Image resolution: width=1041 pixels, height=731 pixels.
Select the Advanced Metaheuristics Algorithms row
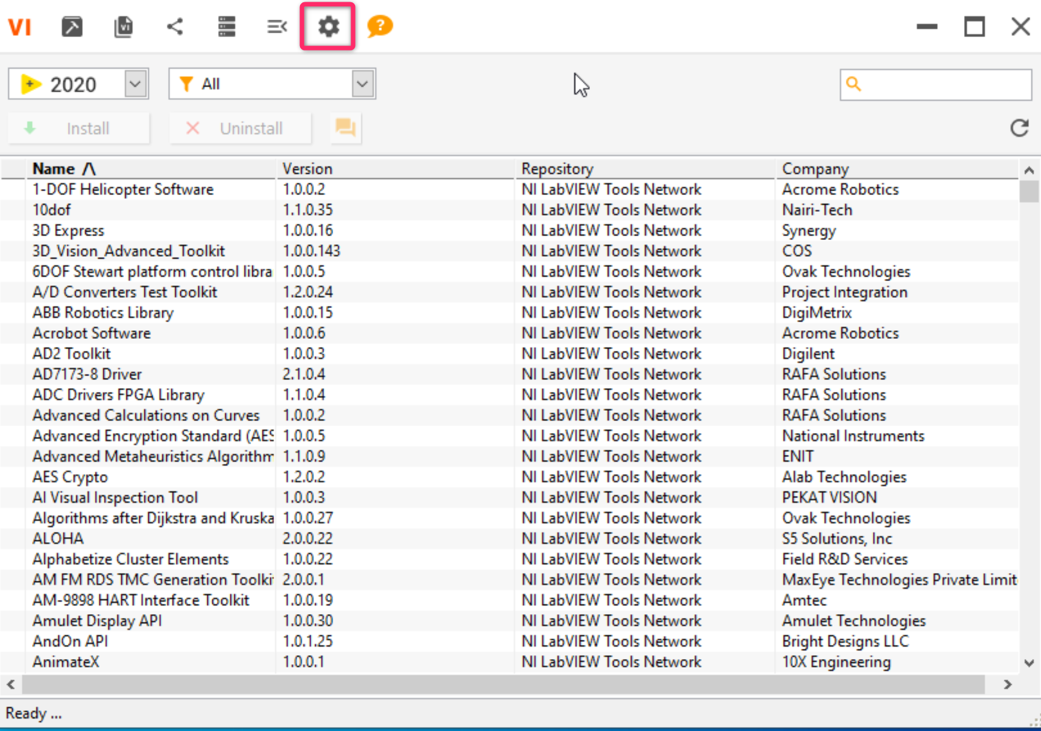(x=510, y=456)
